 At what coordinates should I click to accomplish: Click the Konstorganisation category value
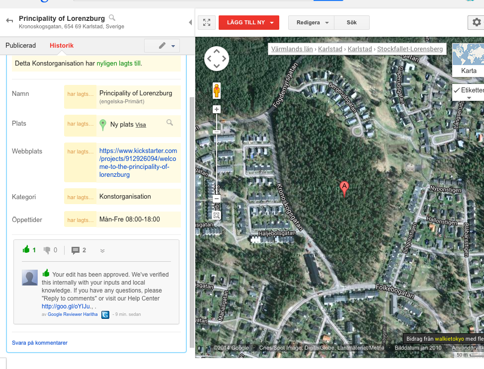point(125,197)
